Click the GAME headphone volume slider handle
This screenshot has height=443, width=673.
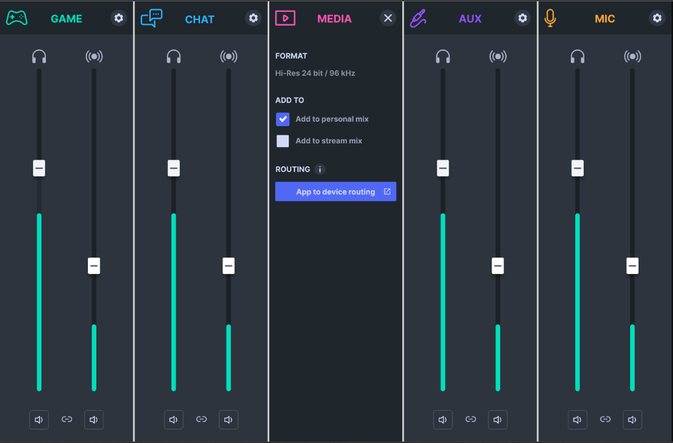39,168
